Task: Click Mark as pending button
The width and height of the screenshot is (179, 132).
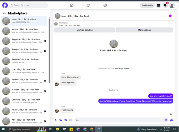Action: [84, 30]
